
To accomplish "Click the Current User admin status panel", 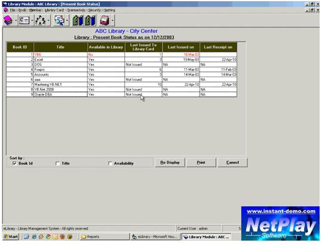I will pos(198,228).
